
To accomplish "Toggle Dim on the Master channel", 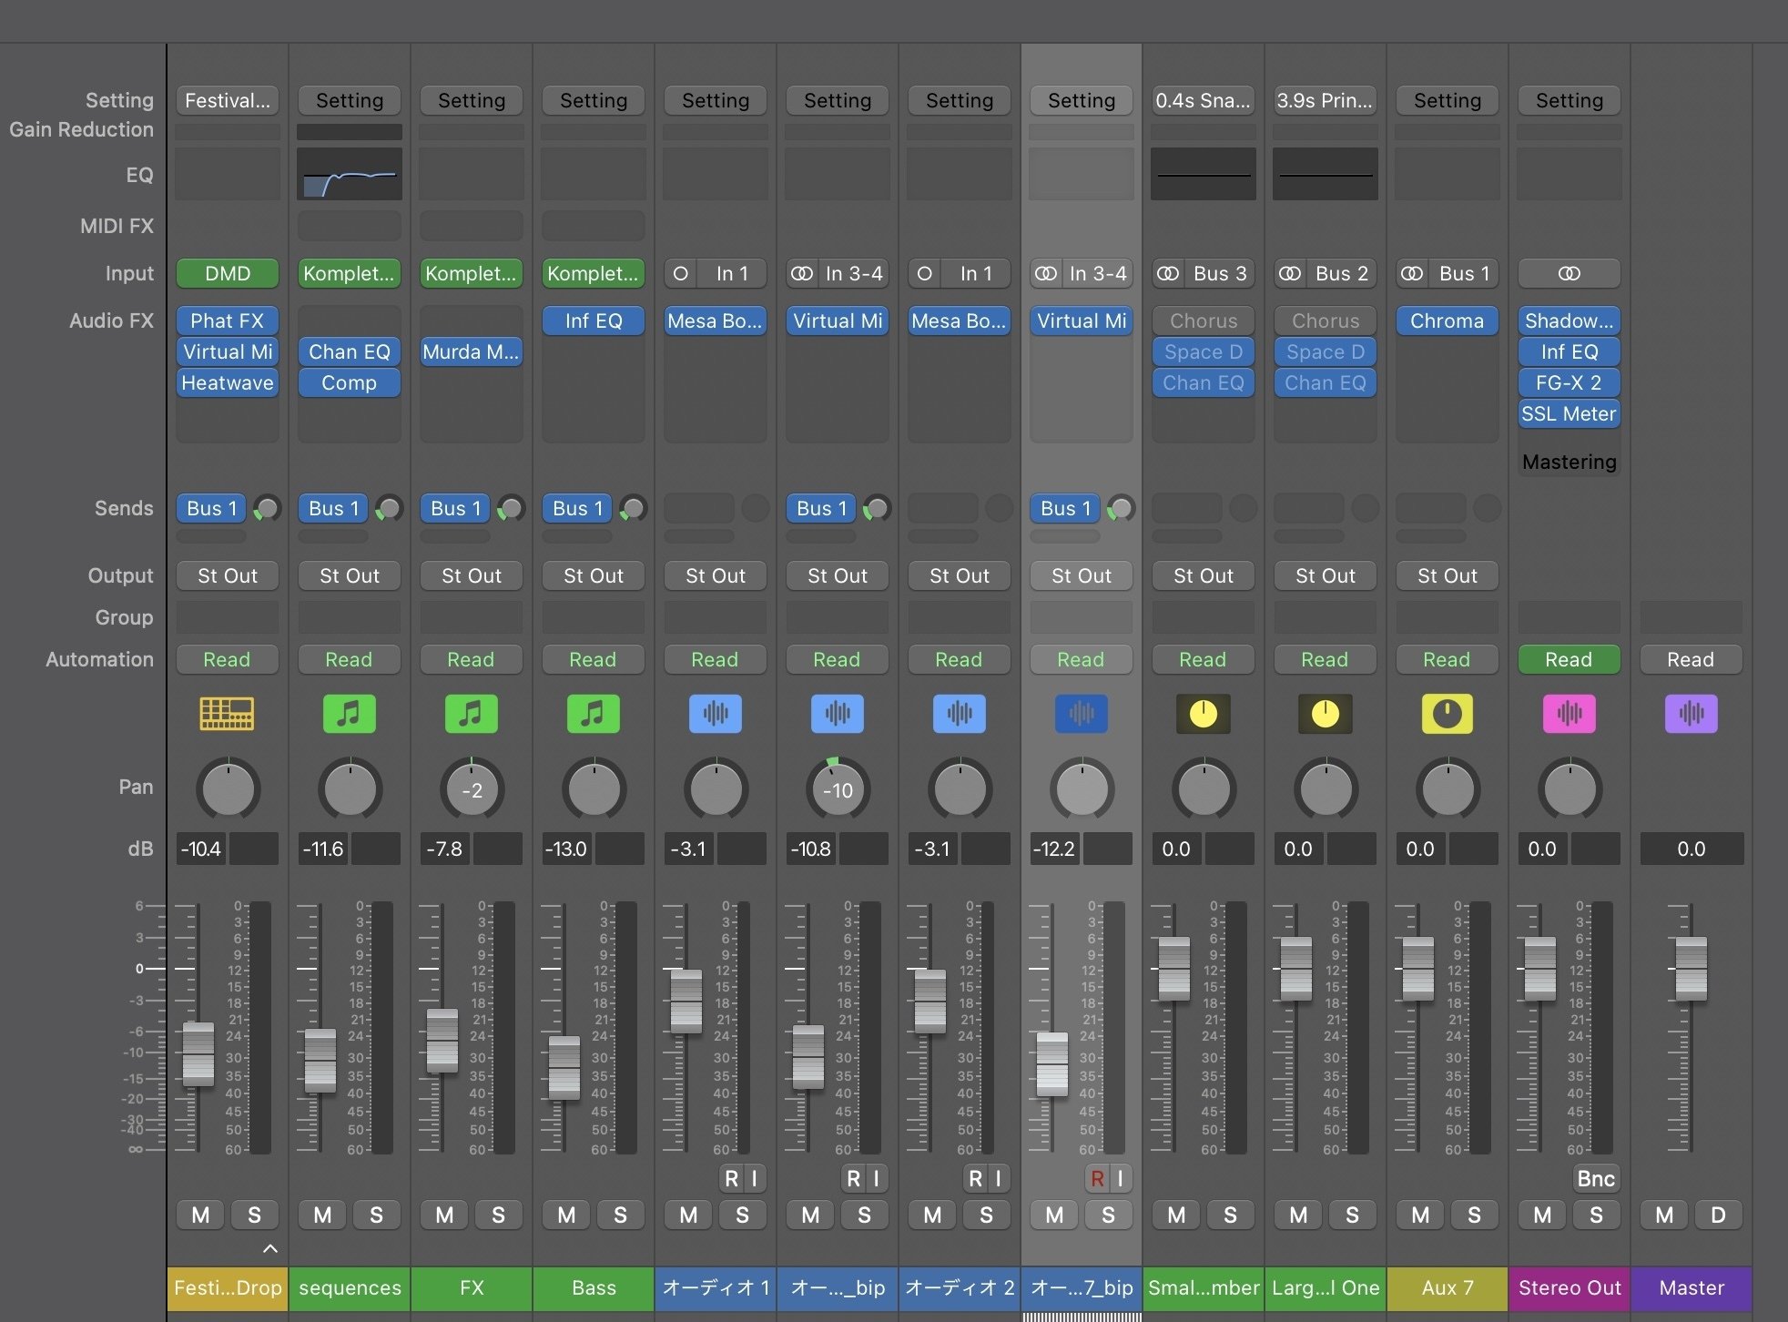I will pyautogui.click(x=1718, y=1215).
